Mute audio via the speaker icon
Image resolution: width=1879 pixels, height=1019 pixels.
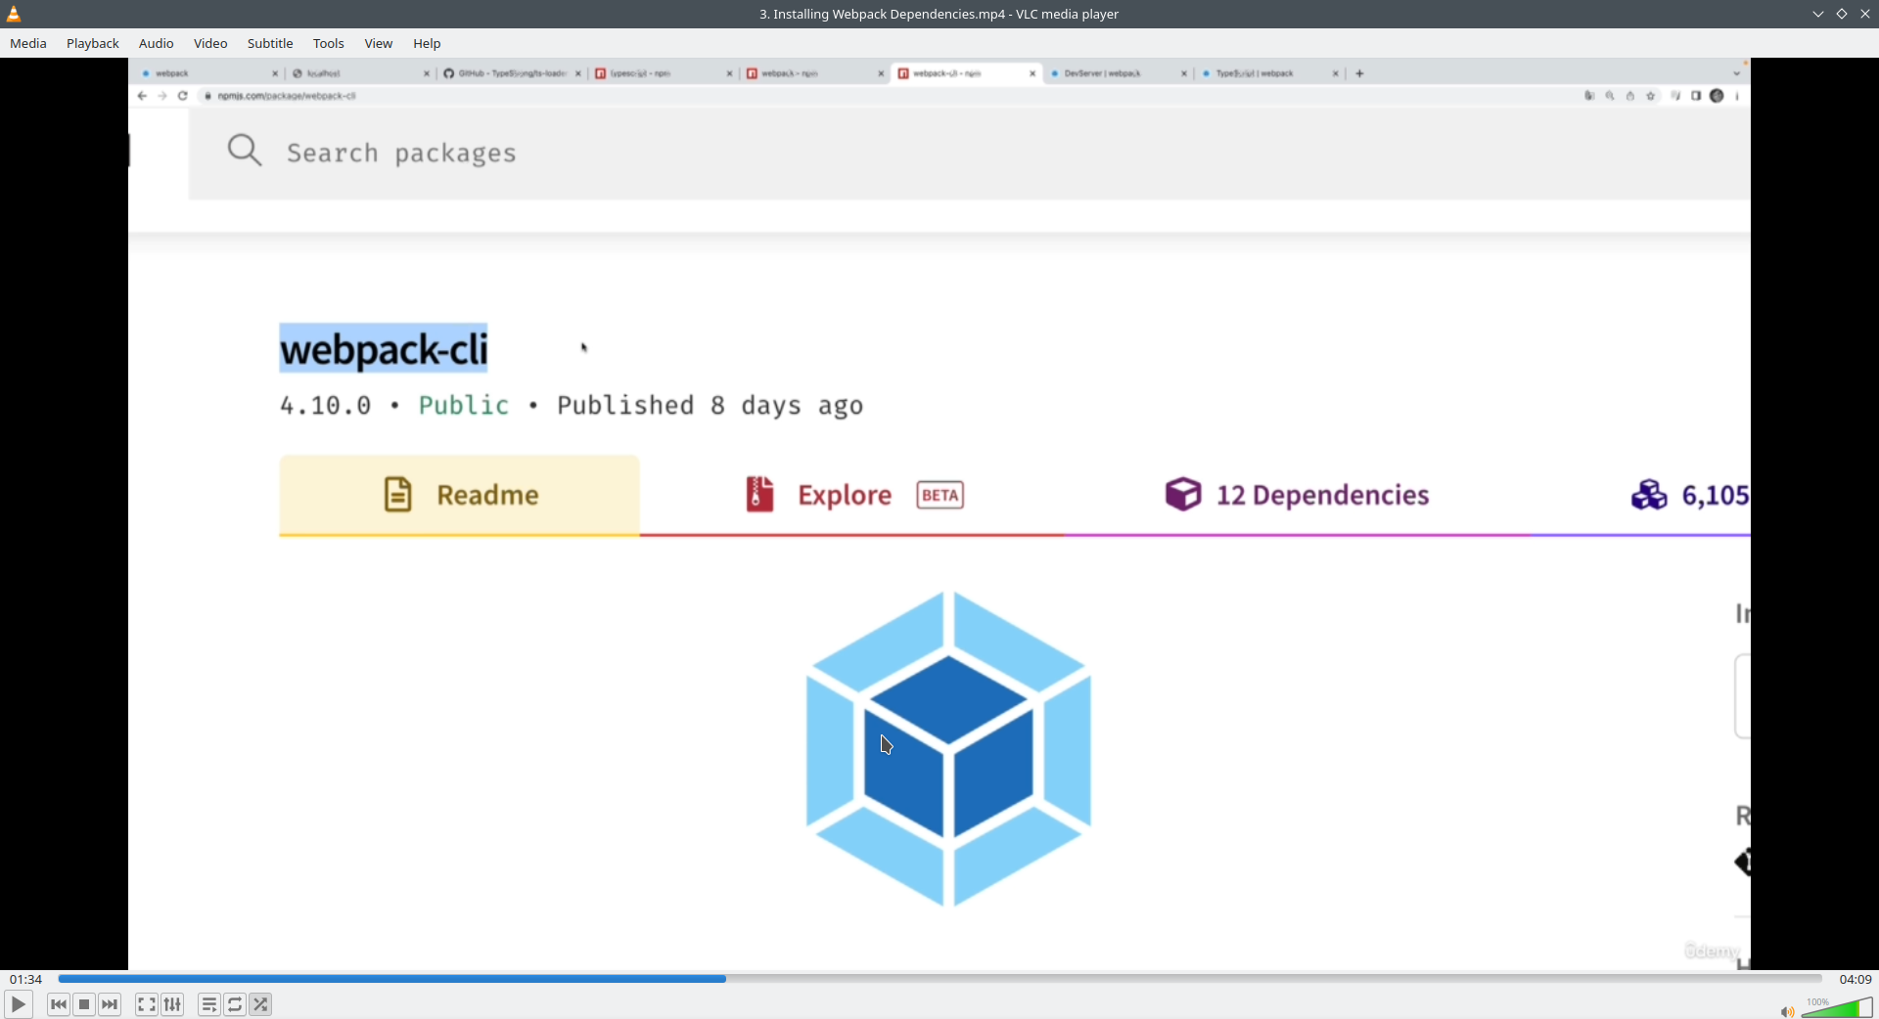tap(1787, 1011)
